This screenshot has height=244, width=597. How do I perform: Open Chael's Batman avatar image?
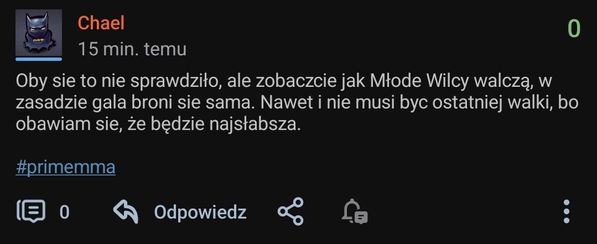tap(39, 33)
